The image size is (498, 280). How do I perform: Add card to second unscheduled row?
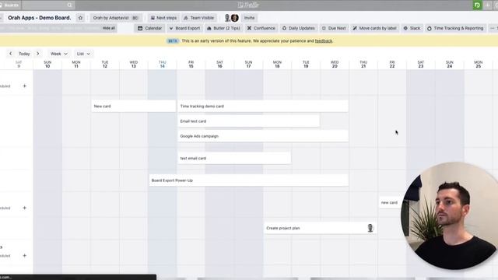click(24, 208)
